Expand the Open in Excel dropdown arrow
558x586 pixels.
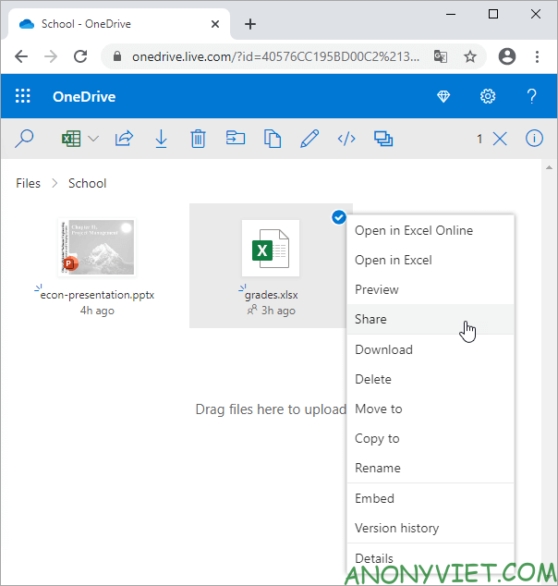tap(94, 139)
